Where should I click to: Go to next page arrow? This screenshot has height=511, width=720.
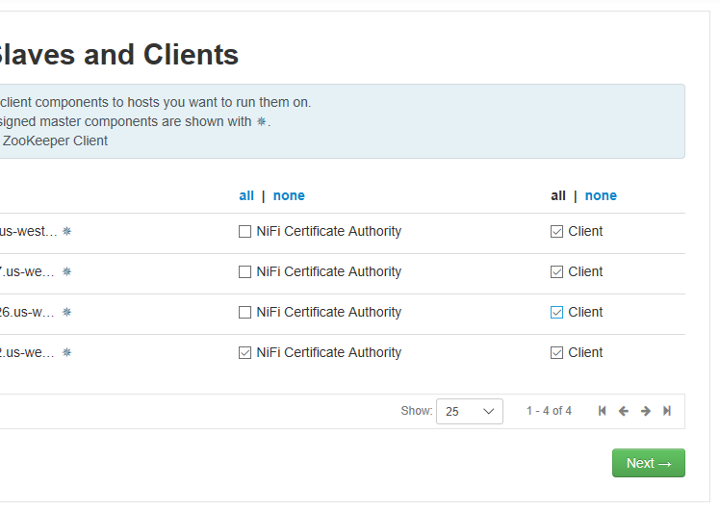[646, 411]
